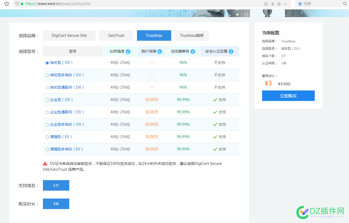This screenshot has height=223, width=349.
Task: Bookmark page with address-bar star icon
Action: coord(279,4)
